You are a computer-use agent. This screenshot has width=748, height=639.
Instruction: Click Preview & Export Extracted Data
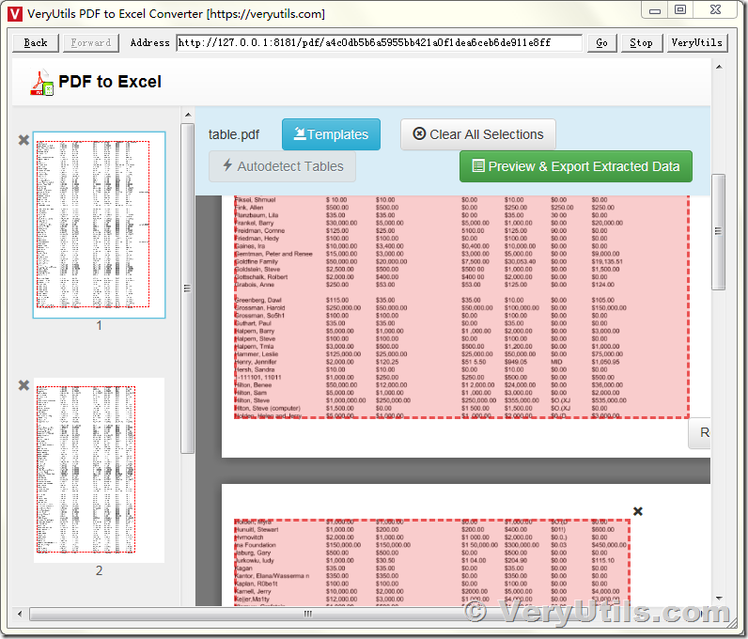pyautogui.click(x=576, y=166)
